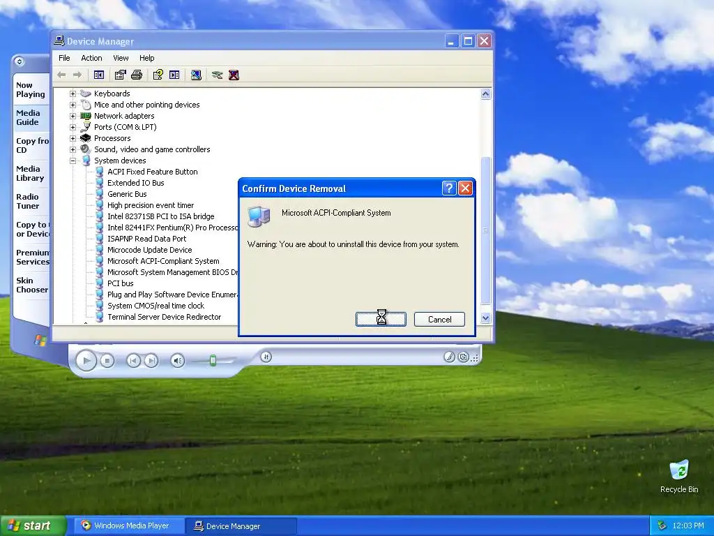Open Premium Services tab in Media Player

pos(31,257)
